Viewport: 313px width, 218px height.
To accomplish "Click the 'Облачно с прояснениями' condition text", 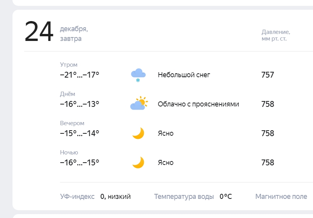I will pos(198,104).
